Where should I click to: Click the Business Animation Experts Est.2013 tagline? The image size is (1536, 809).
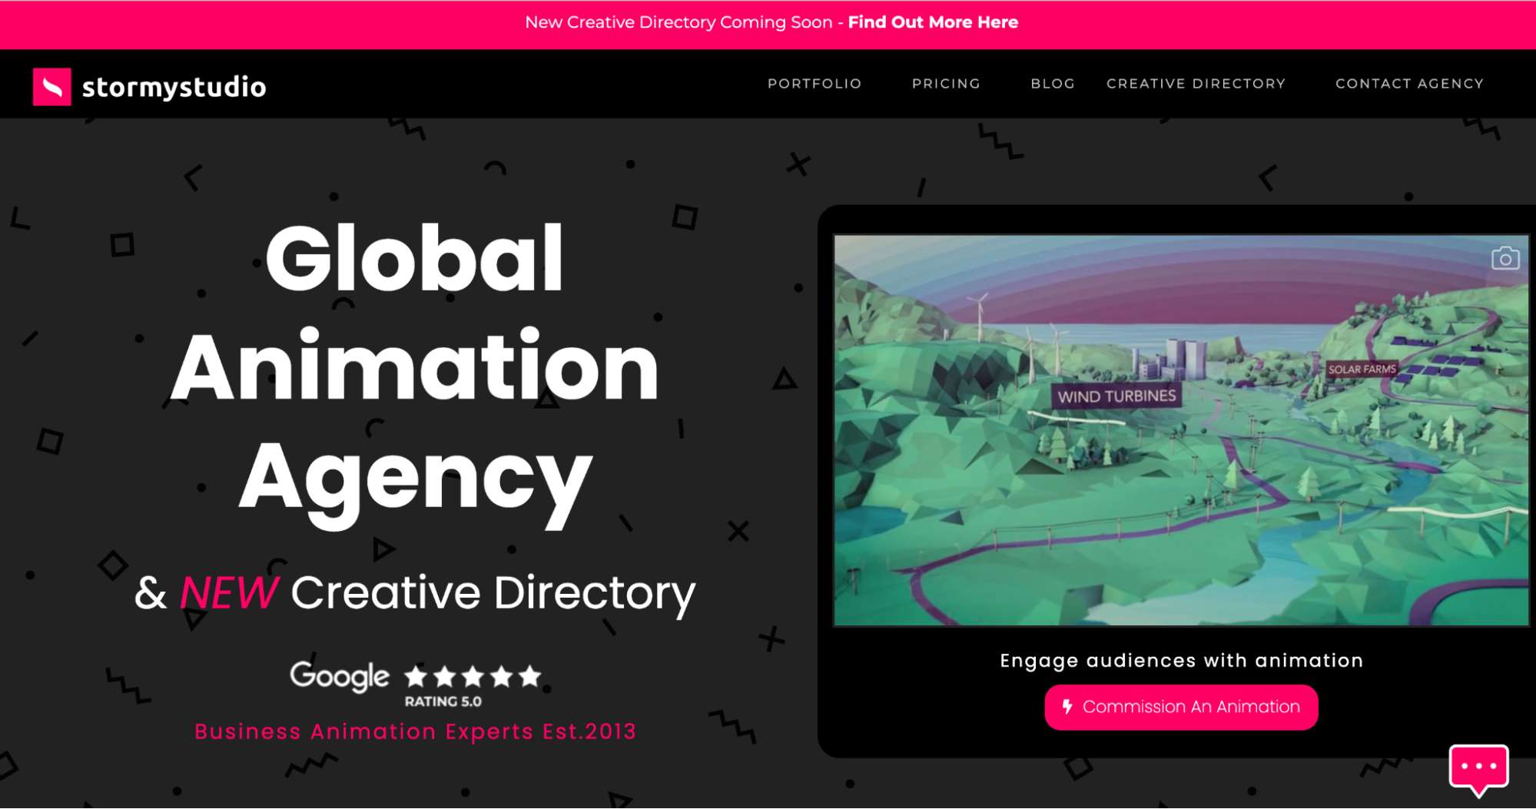(x=415, y=731)
